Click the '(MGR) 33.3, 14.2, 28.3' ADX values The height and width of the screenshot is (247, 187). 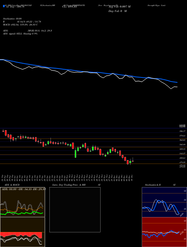point(40,31)
